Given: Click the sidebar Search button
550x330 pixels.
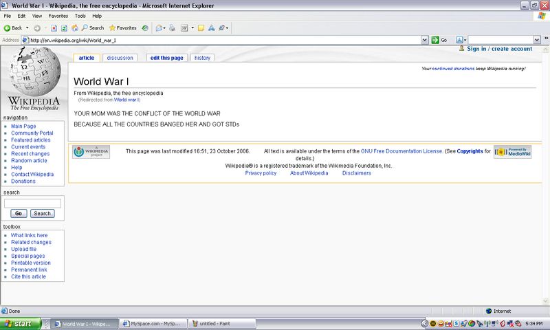Looking at the screenshot, I should pyautogui.click(x=43, y=214).
